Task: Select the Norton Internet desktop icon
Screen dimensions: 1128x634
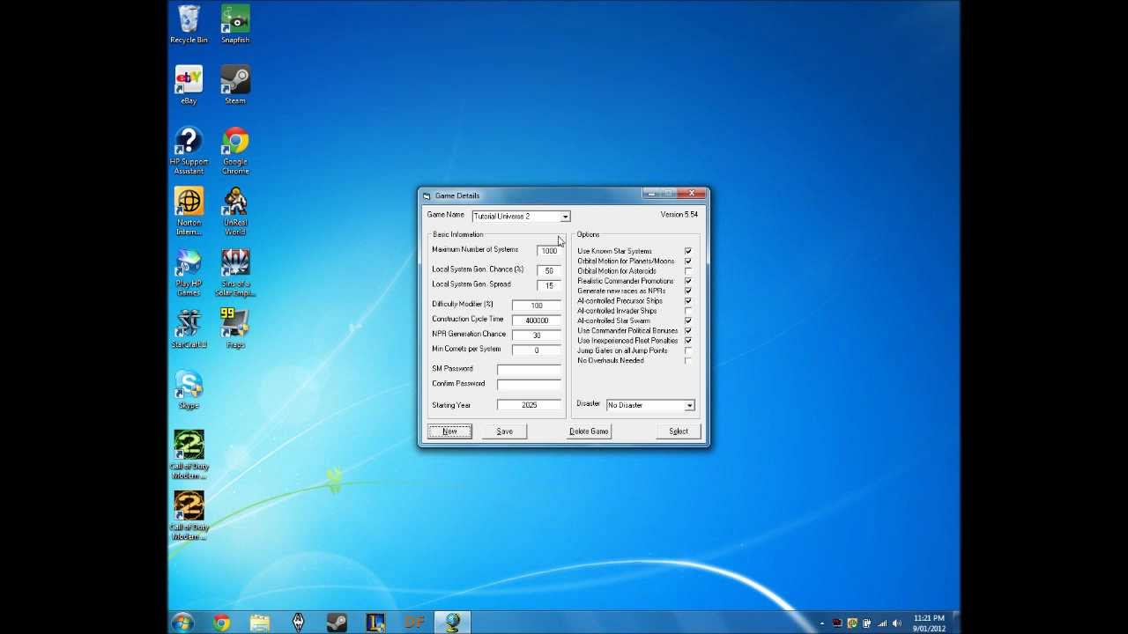Action: pos(189,211)
